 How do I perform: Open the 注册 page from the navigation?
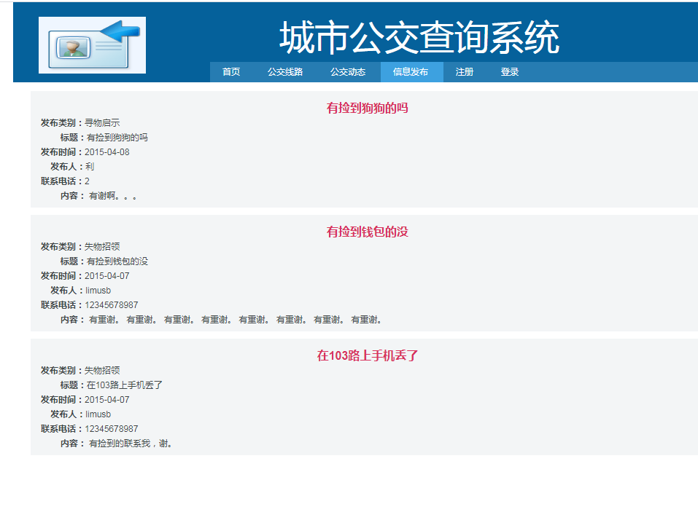pyautogui.click(x=465, y=72)
